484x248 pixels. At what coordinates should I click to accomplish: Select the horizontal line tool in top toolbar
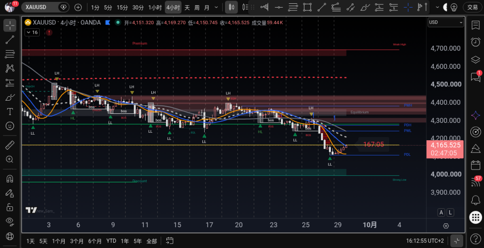coord(279,7)
